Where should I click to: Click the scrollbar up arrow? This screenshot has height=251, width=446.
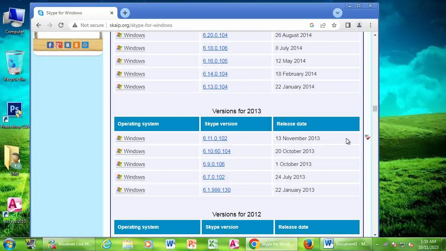click(375, 35)
